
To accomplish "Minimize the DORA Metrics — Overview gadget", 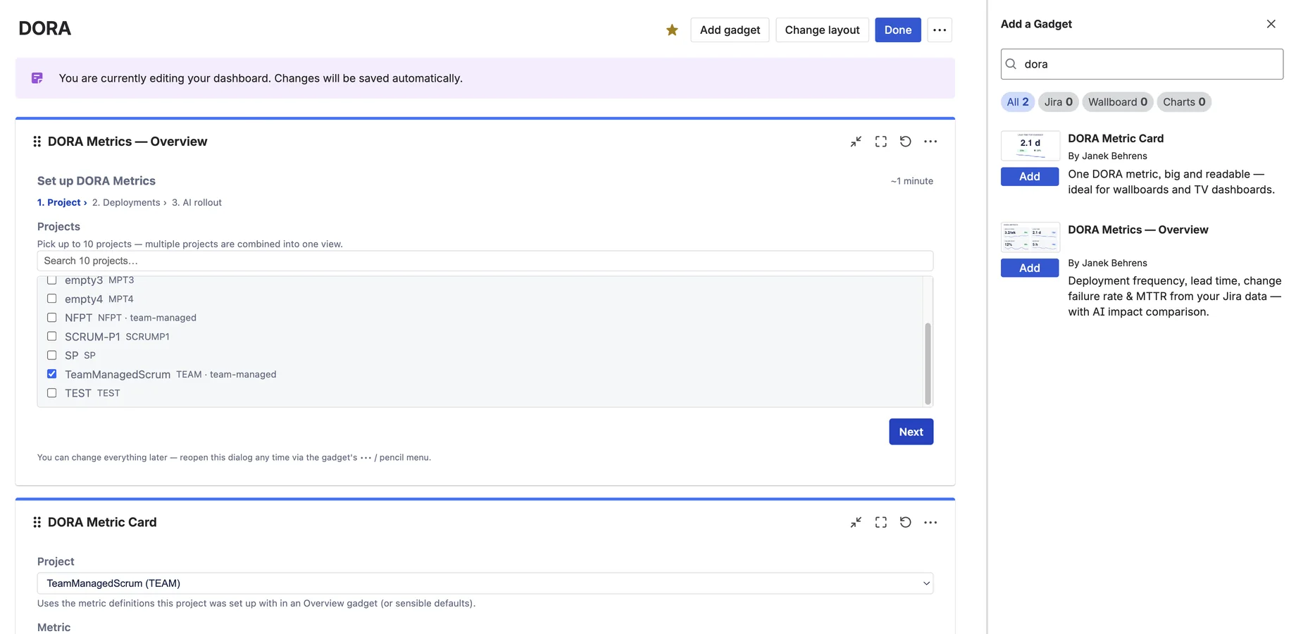I will tap(856, 142).
